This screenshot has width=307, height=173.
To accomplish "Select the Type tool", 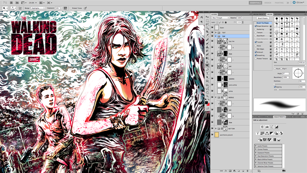I will 207,73.
